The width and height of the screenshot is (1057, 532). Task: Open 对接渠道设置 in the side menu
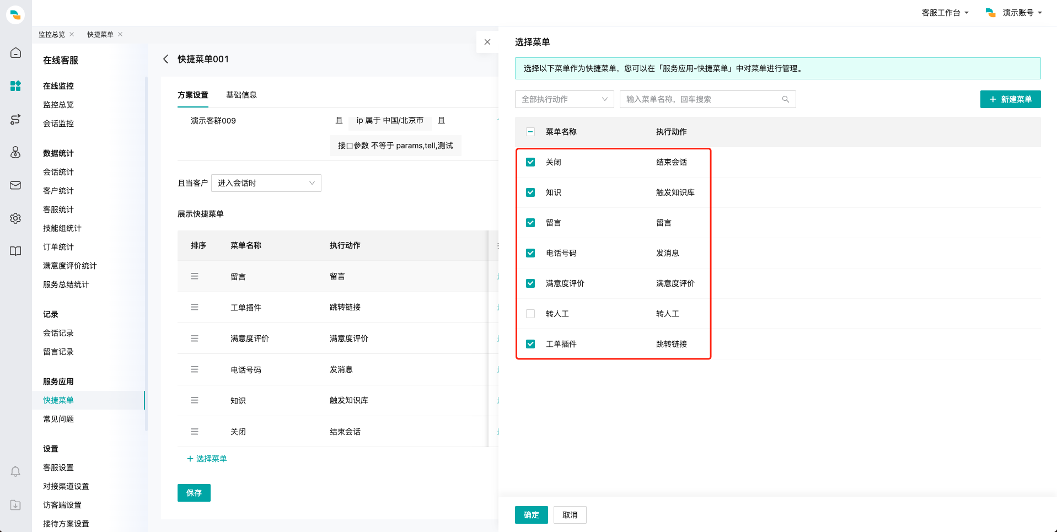coord(66,486)
